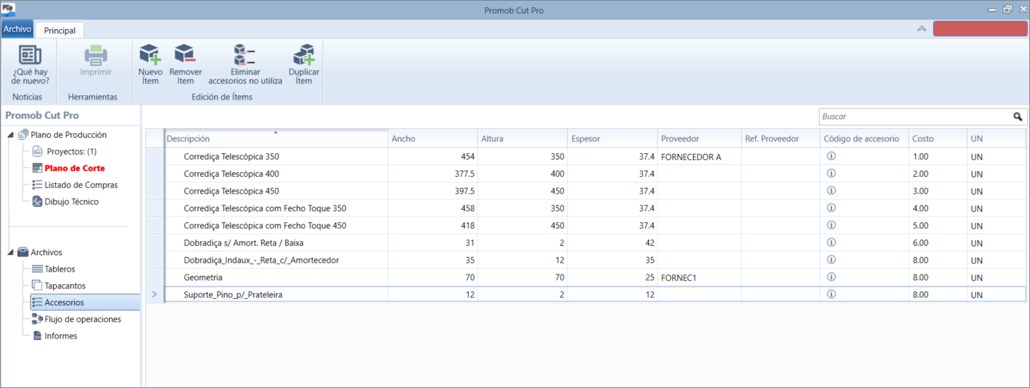
Task: Click the 377.5 Ancho cell
Action: [x=433, y=174]
